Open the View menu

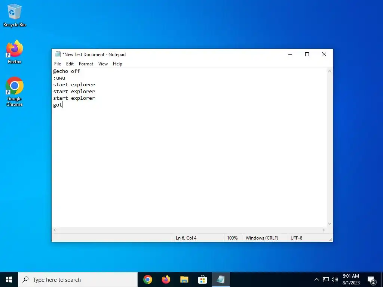point(103,64)
